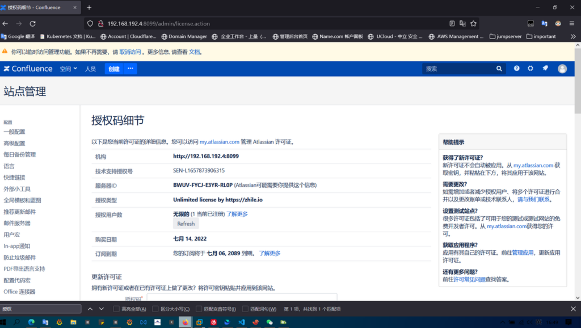Toggle the 区分大小写 match case checkbox
The width and height of the screenshot is (581, 328).
[155, 309]
